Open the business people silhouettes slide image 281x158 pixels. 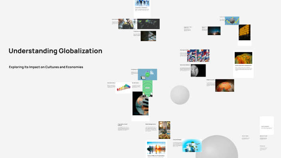[142, 3]
